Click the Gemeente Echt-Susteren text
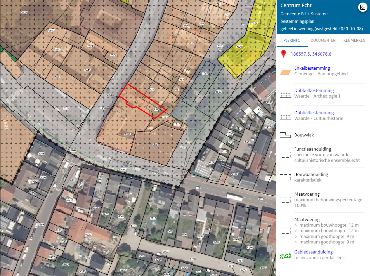The width and height of the screenshot is (370, 276). pyautogui.click(x=304, y=14)
